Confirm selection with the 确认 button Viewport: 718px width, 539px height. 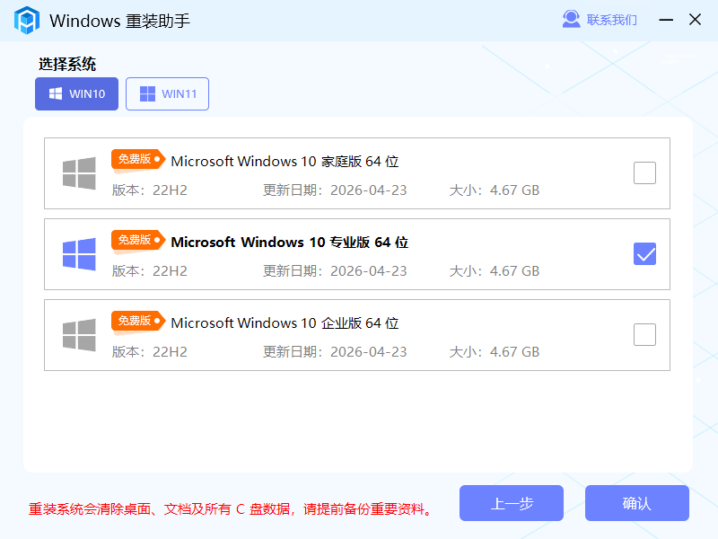coord(636,503)
